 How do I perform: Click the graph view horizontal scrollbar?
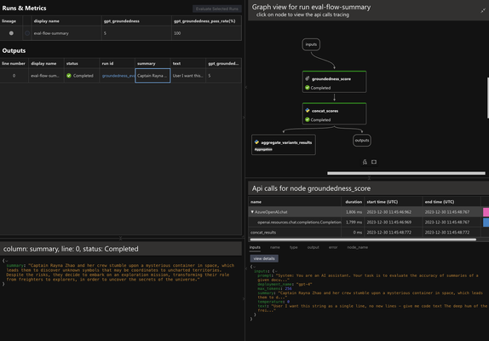[406, 173]
